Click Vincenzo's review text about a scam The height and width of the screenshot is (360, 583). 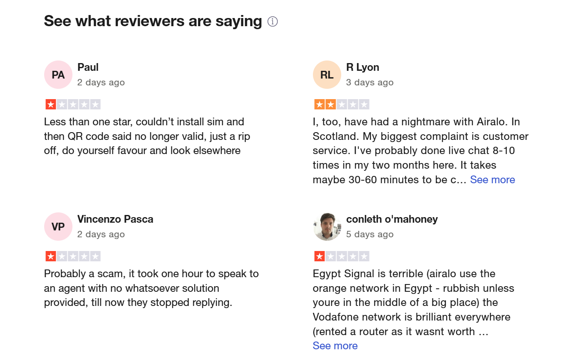click(x=151, y=288)
